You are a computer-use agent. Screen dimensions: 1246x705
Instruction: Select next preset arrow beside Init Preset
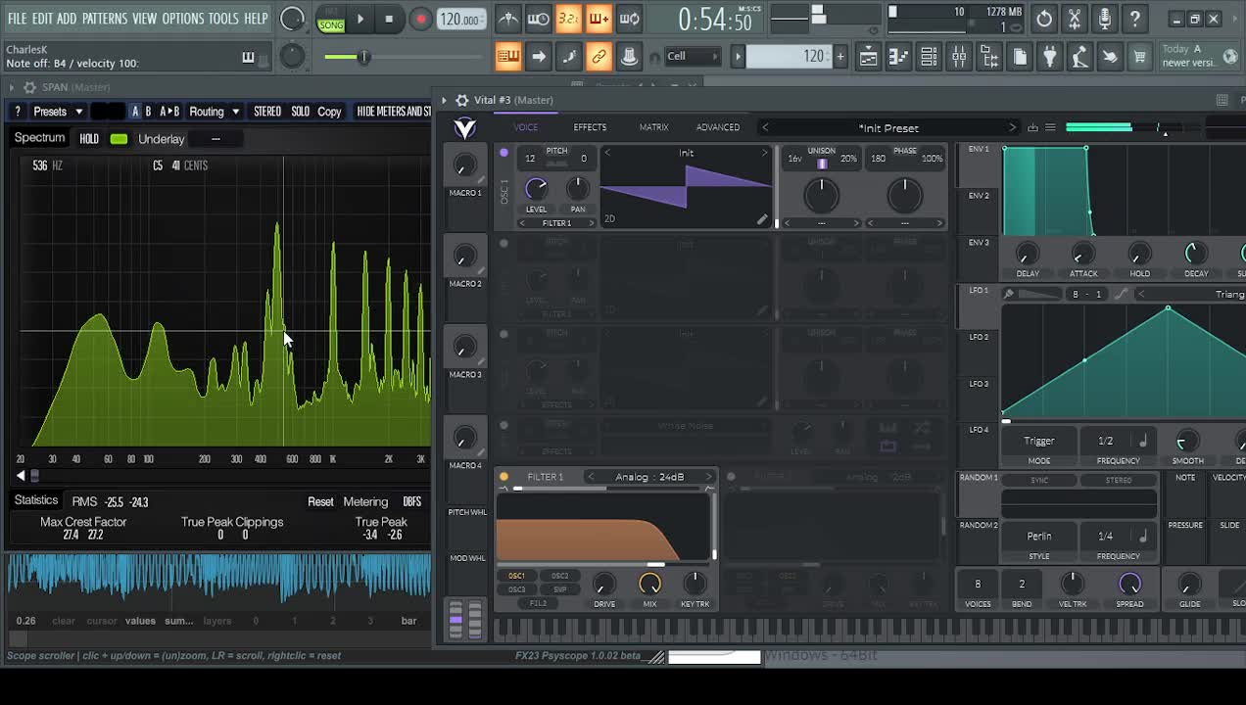1012,127
